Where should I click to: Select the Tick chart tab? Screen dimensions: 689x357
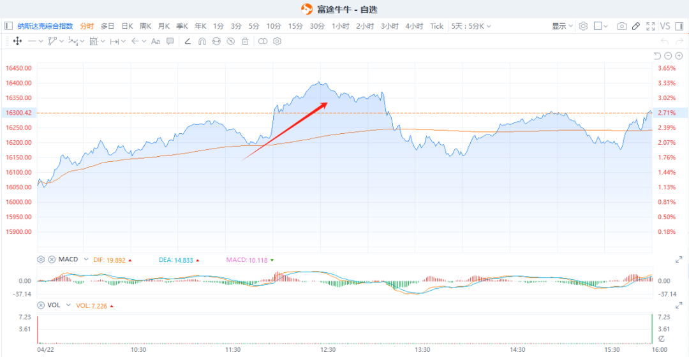(x=437, y=26)
